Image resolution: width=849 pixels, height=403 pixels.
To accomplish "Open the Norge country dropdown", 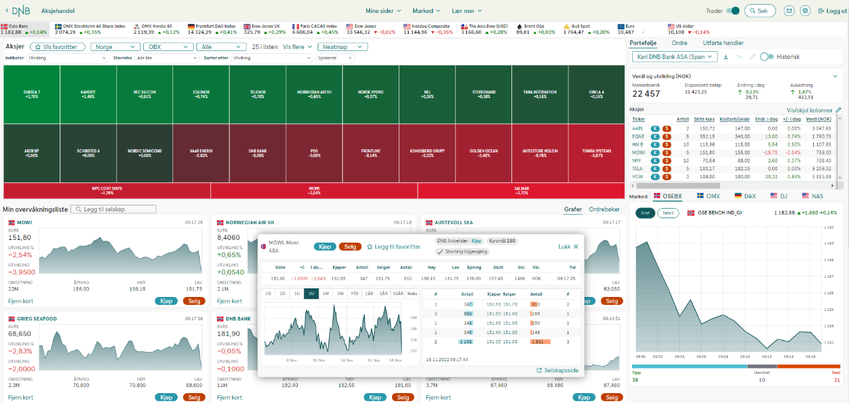I will point(115,47).
